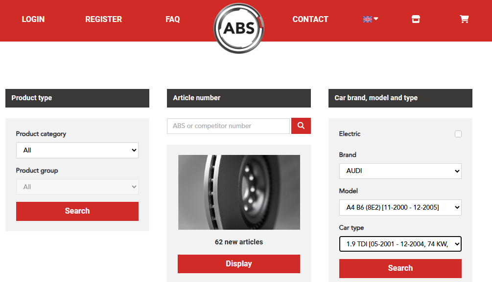This screenshot has width=492, height=282.
Task: Click Display for 62 new articles
Action: click(239, 264)
